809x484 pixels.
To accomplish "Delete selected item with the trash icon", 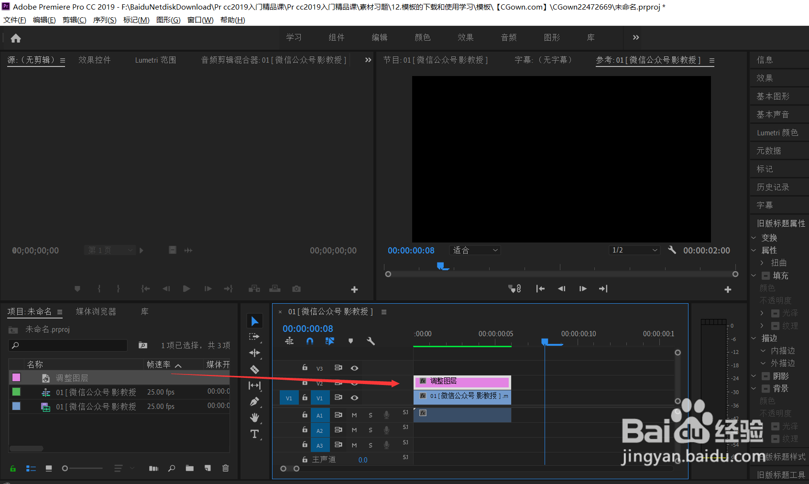I will [226, 468].
